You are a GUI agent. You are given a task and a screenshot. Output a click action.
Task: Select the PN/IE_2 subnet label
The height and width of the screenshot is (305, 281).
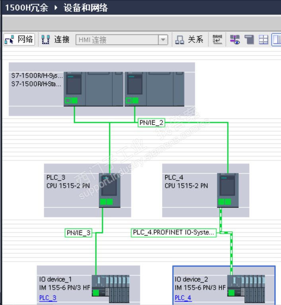[151, 123]
